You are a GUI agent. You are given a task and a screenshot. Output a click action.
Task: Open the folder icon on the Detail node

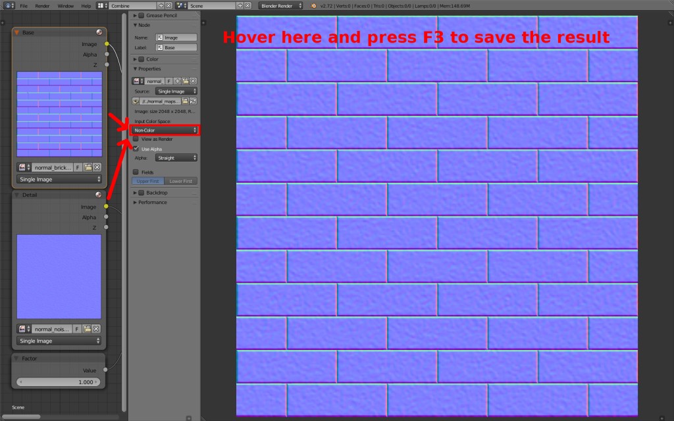(x=88, y=329)
